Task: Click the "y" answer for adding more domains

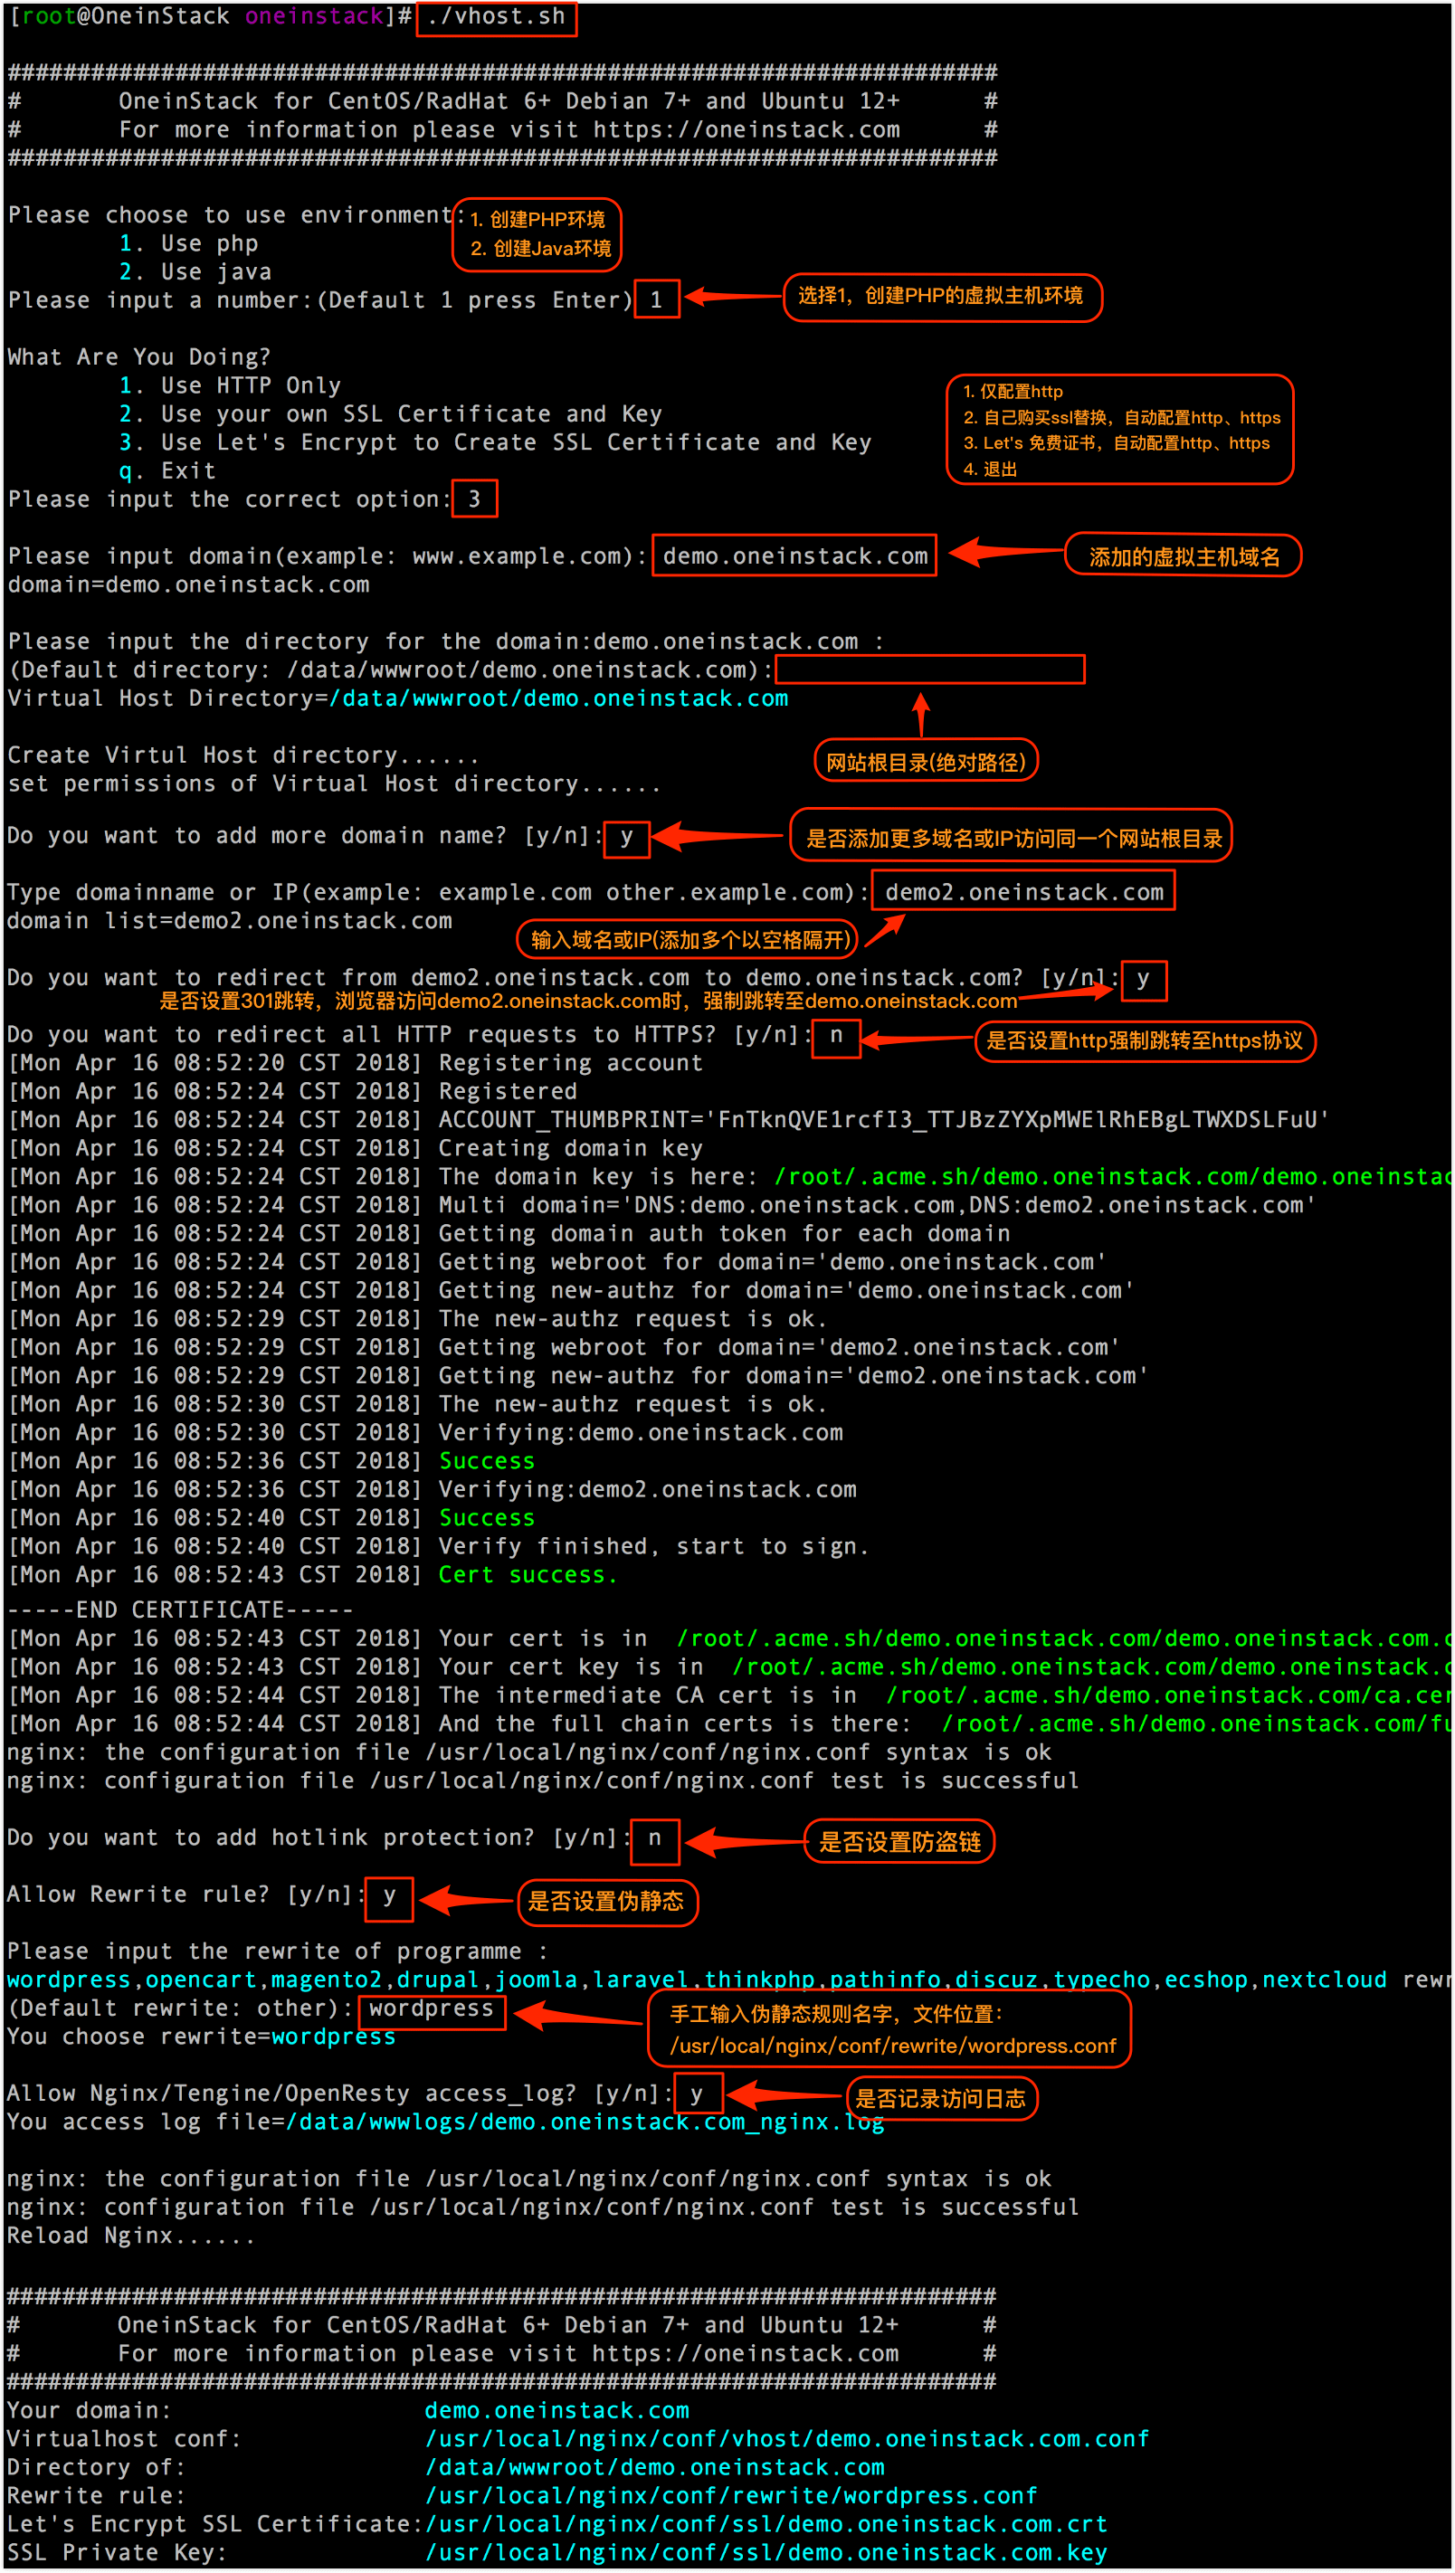Action: tap(626, 837)
